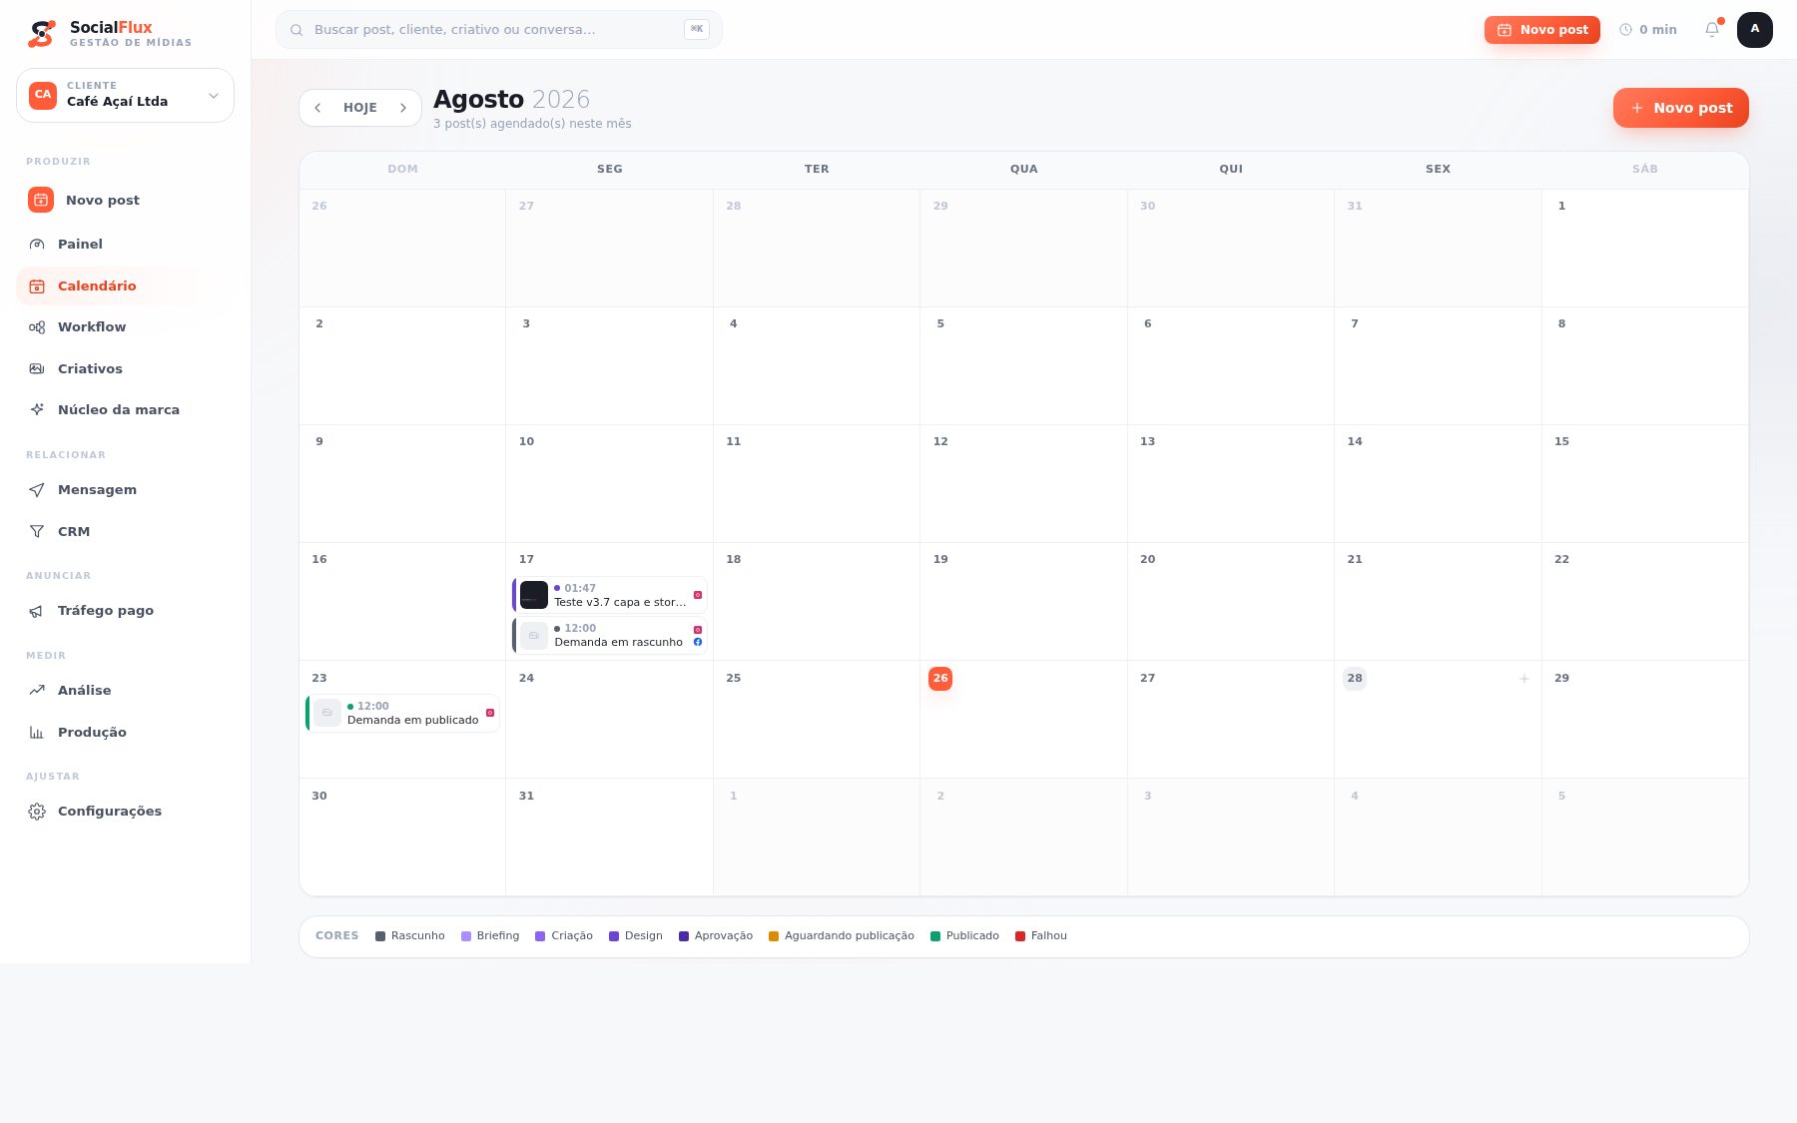1797x1123 pixels.
Task: Click the Configurações gear icon
Action: (37, 812)
